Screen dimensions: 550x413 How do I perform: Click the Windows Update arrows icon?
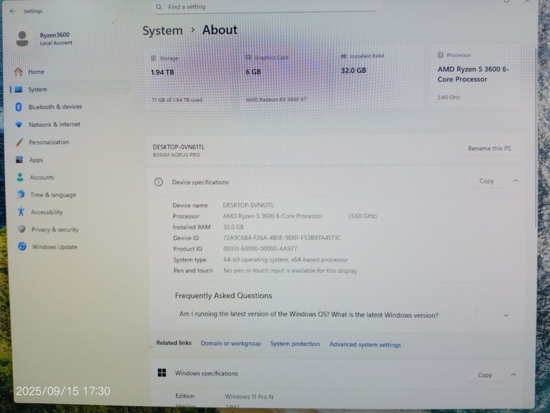tap(22, 247)
